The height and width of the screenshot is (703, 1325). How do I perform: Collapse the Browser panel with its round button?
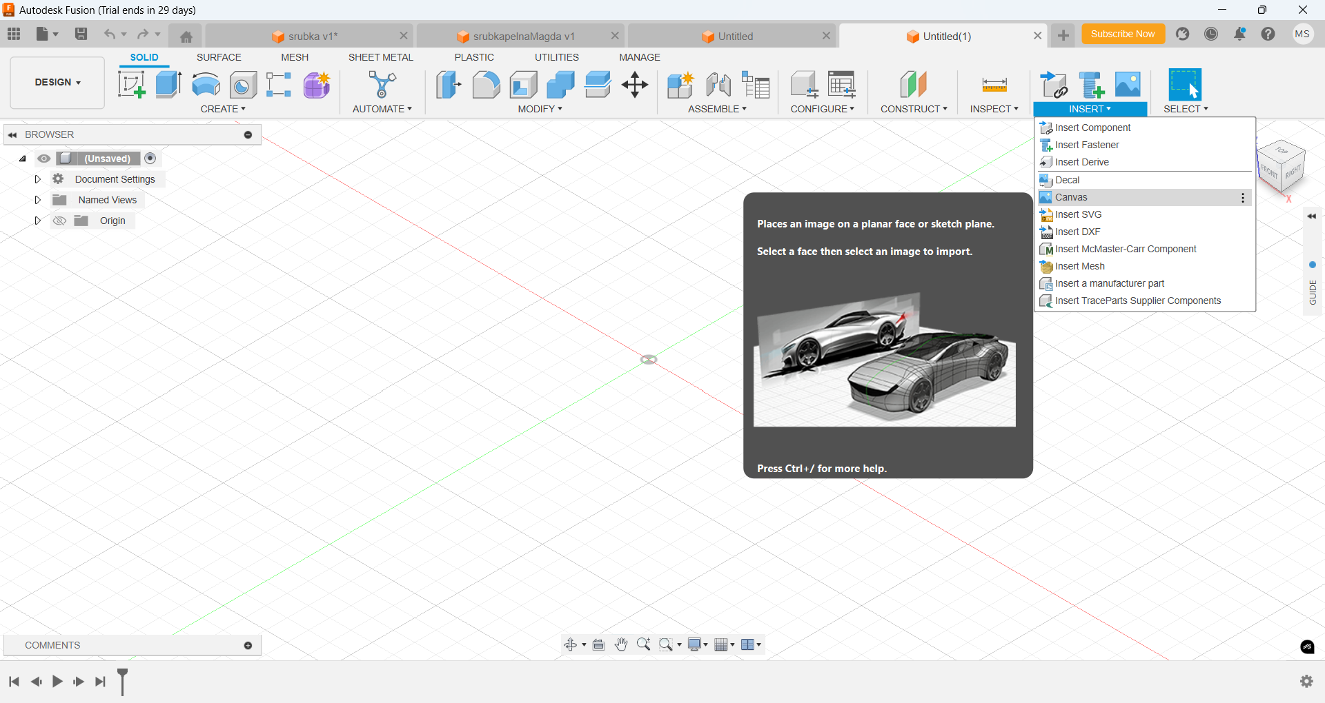(x=248, y=134)
